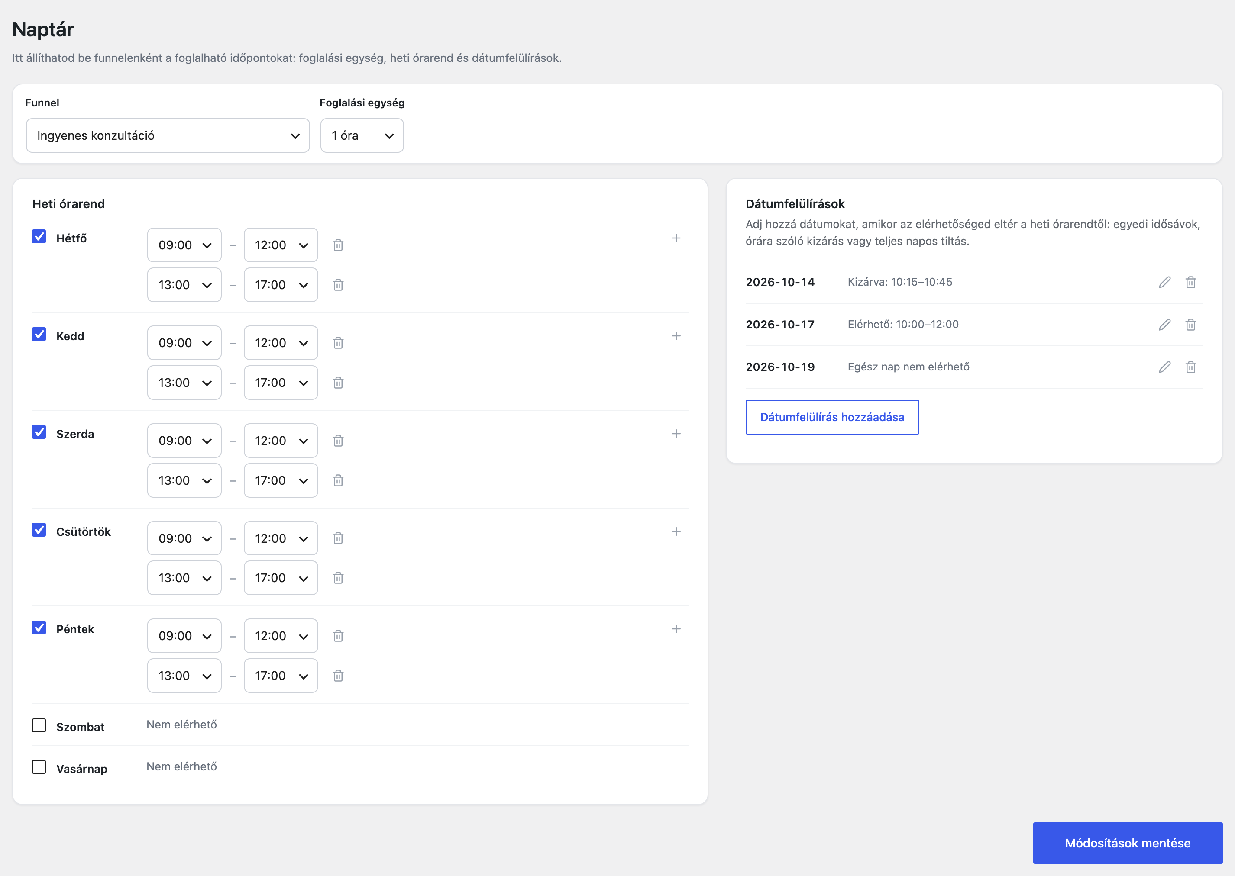Open Kedd second slot end time 17:00

tap(281, 383)
